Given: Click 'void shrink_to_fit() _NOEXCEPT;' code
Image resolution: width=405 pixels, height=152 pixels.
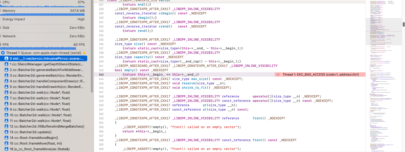Looking at the screenshot, I should (202, 88).
